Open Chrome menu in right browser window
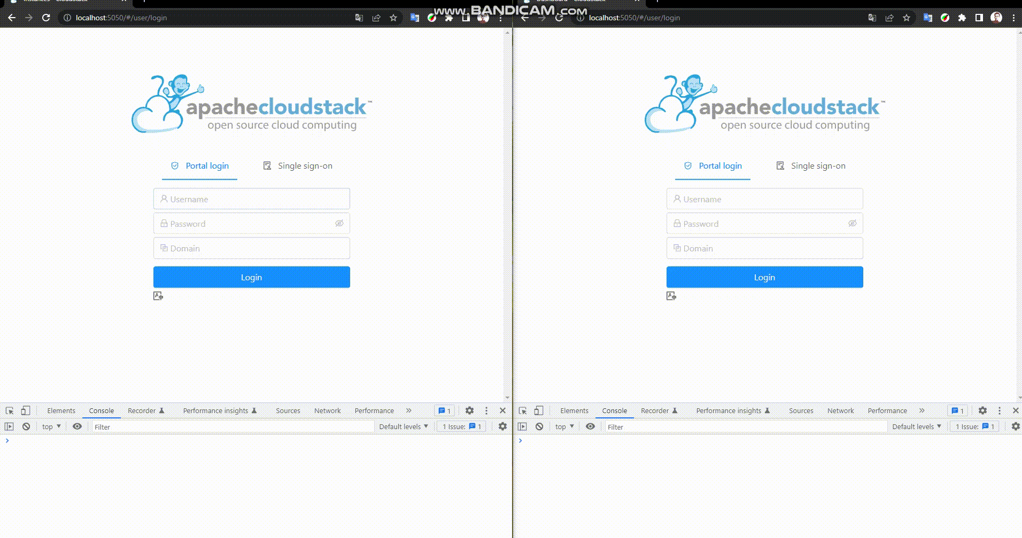Screen dimensions: 1022x538 tap(1013, 18)
